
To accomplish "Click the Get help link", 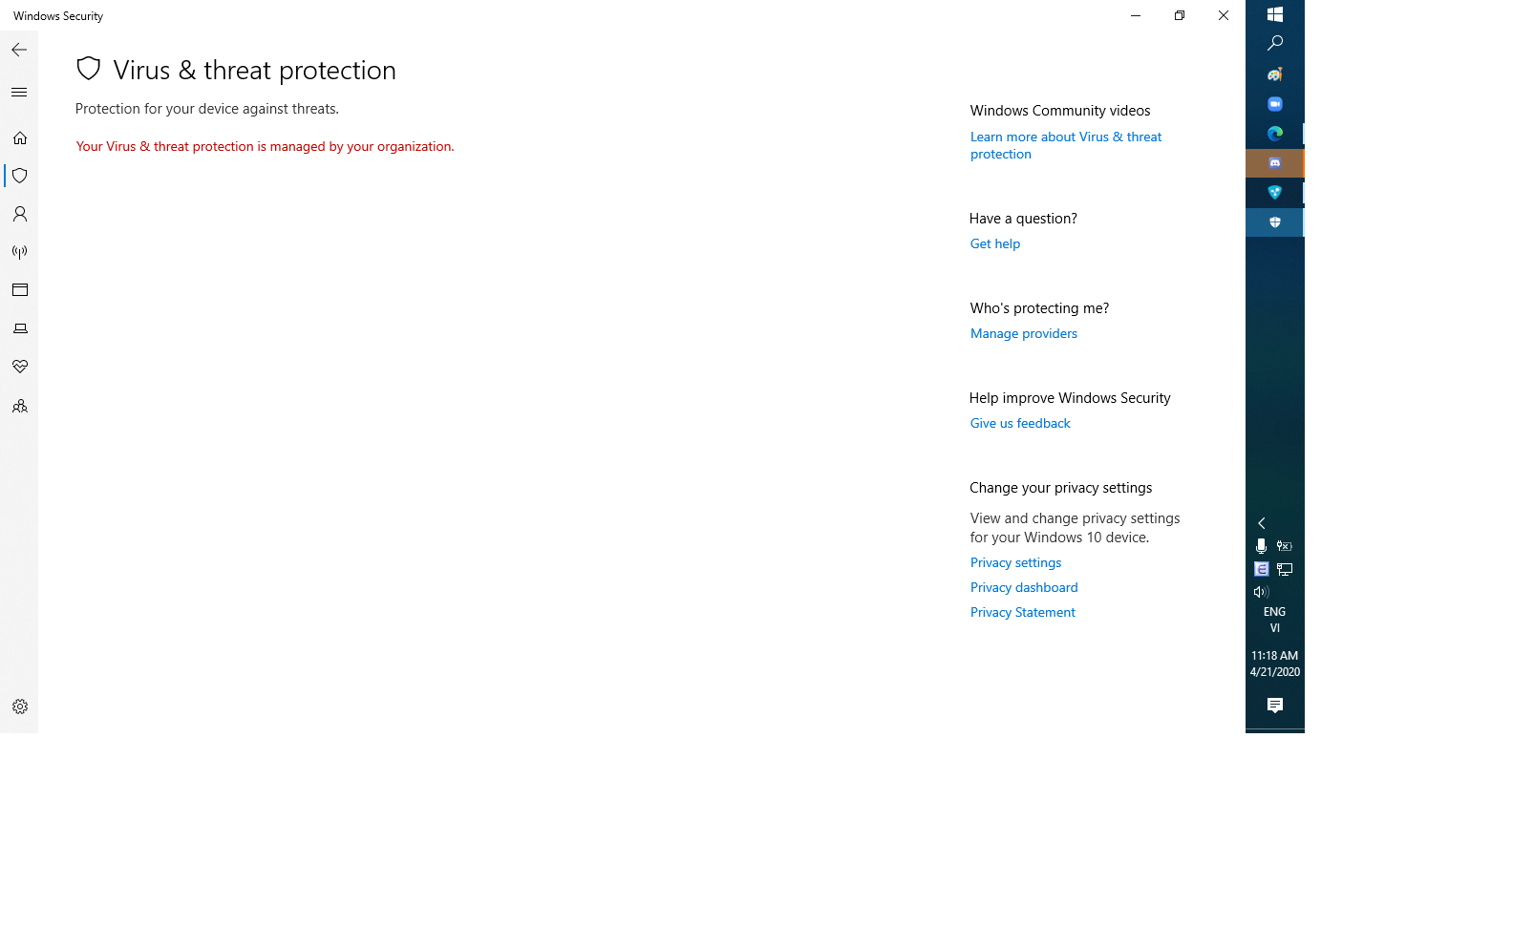I will point(995,243).
